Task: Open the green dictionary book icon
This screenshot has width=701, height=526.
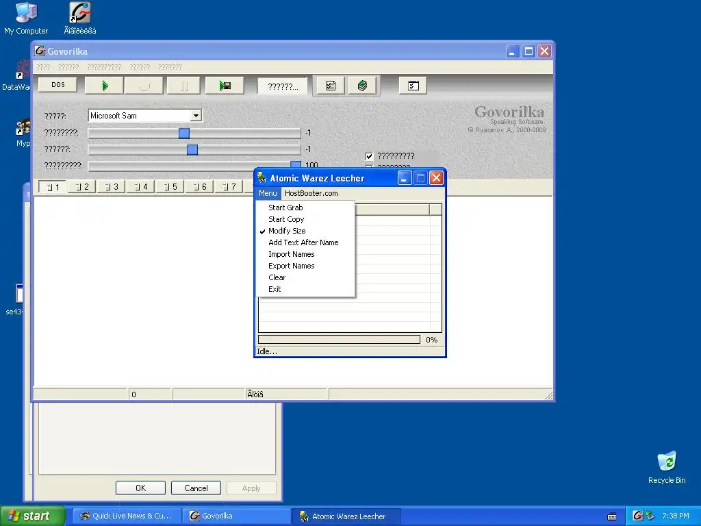Action: (362, 86)
